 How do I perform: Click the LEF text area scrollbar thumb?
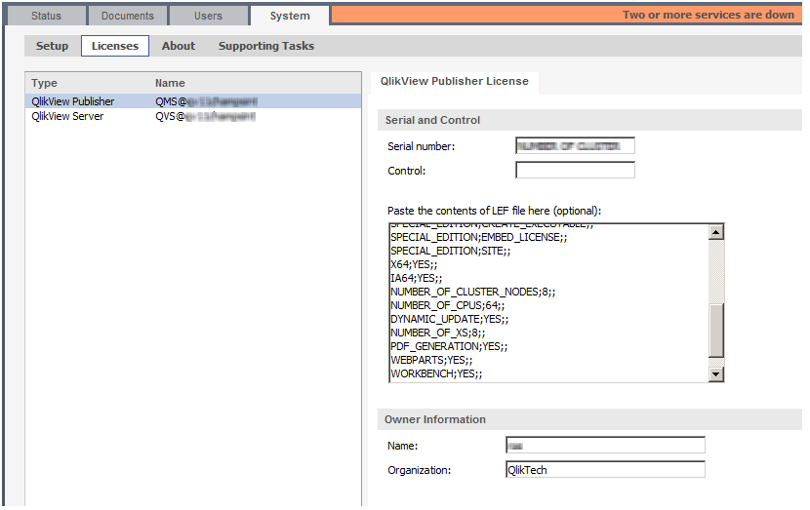(716, 330)
